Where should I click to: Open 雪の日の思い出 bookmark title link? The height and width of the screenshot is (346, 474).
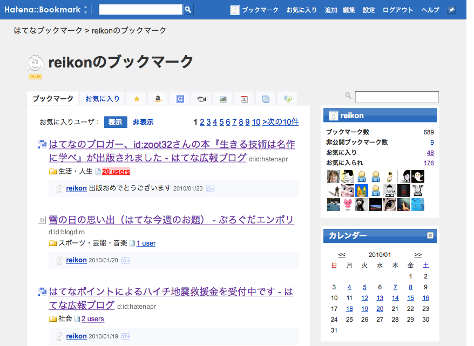[171, 220]
